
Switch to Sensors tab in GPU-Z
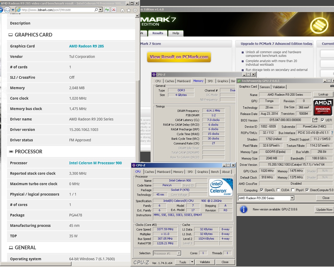(265, 87)
